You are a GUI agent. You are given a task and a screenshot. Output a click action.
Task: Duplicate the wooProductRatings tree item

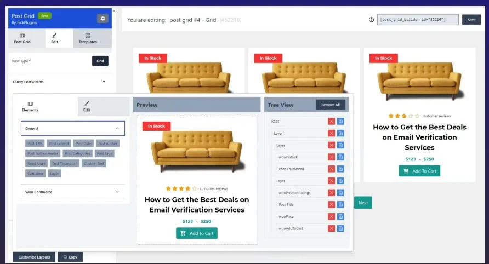click(x=340, y=193)
